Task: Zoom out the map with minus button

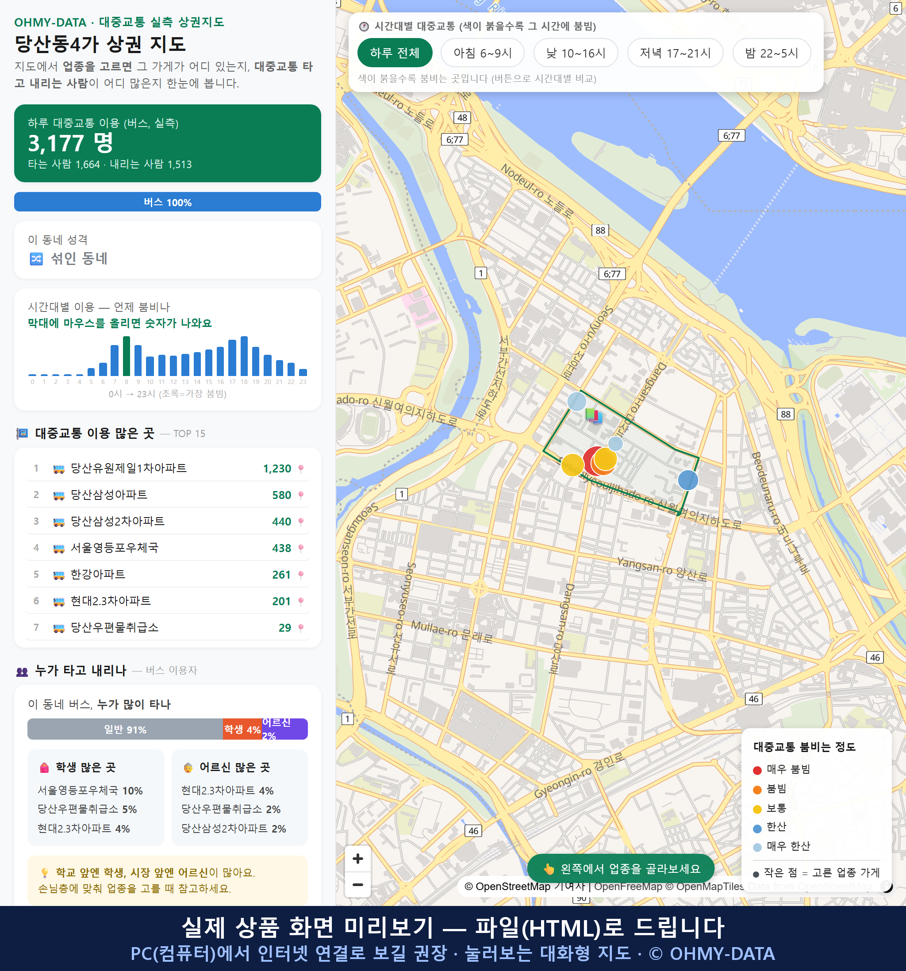Action: coord(357,885)
